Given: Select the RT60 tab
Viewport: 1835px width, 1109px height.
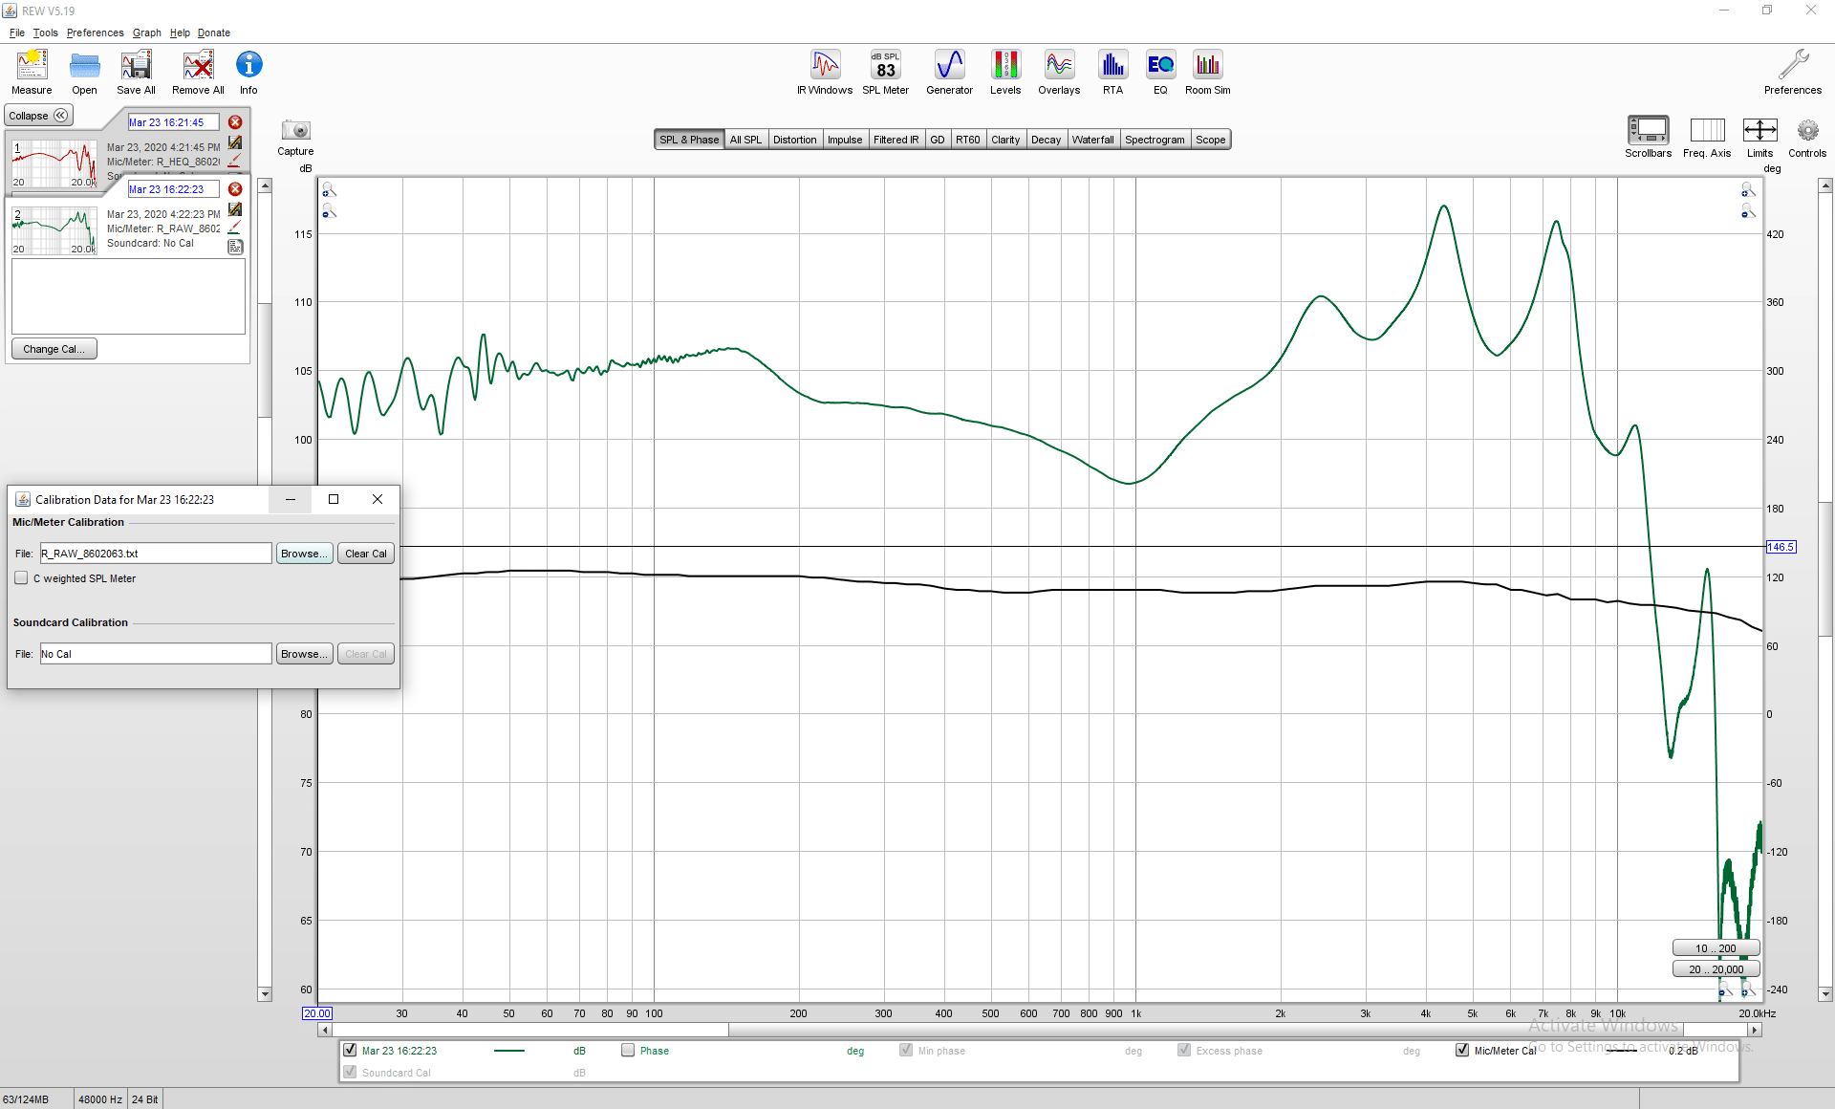Looking at the screenshot, I should [x=968, y=140].
